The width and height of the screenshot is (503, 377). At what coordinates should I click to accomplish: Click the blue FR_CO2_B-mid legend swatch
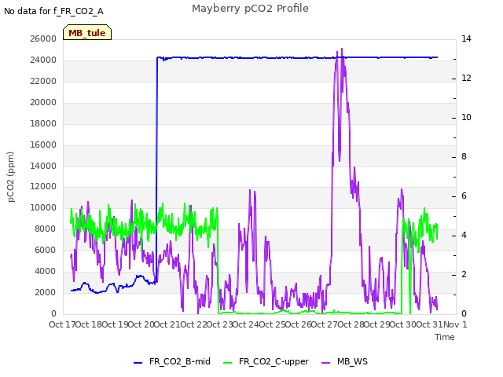tap(138, 363)
